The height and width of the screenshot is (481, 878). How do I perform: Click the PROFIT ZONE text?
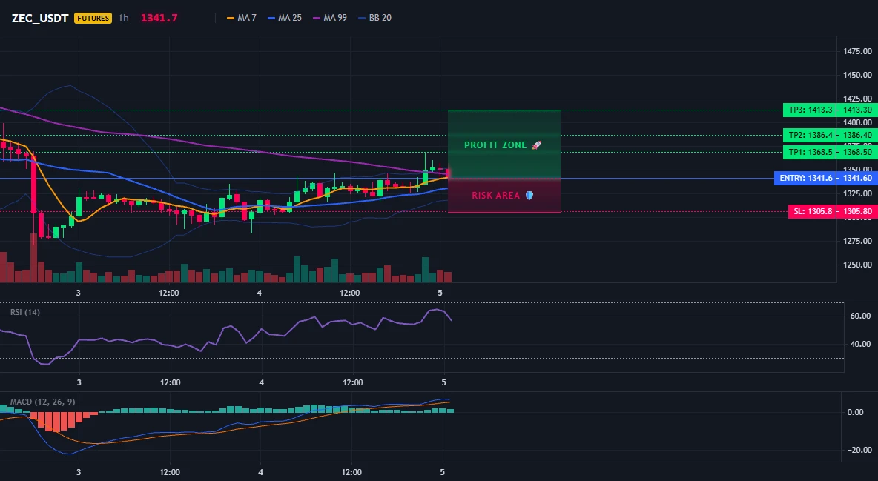pos(495,145)
